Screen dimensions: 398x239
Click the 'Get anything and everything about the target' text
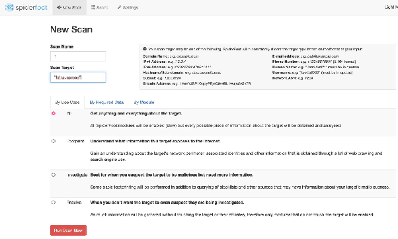[136, 113]
